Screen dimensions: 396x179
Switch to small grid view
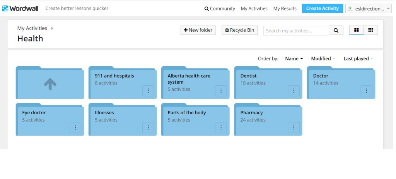click(370, 30)
